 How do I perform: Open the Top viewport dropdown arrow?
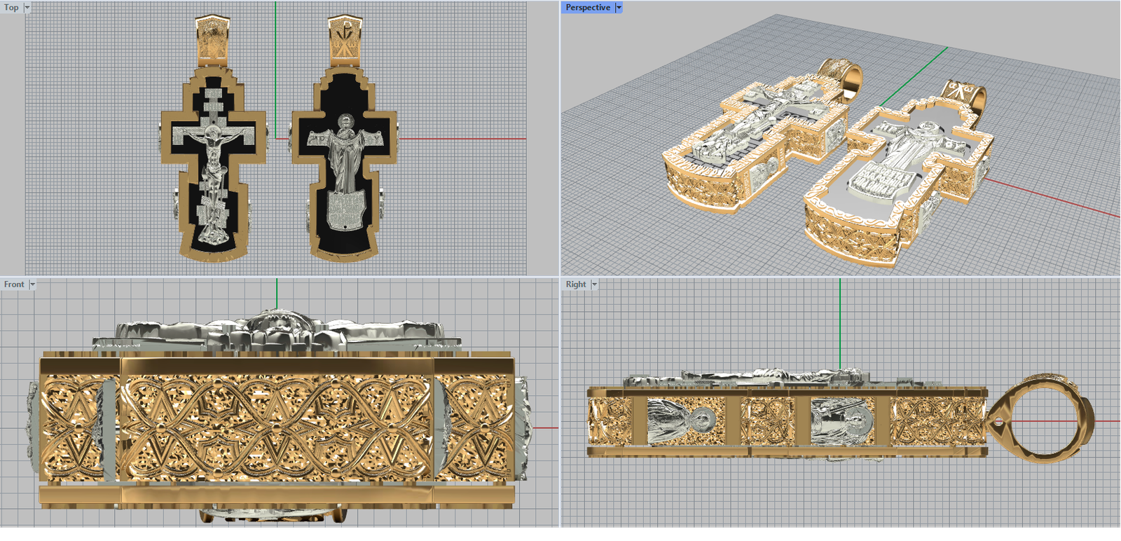27,8
